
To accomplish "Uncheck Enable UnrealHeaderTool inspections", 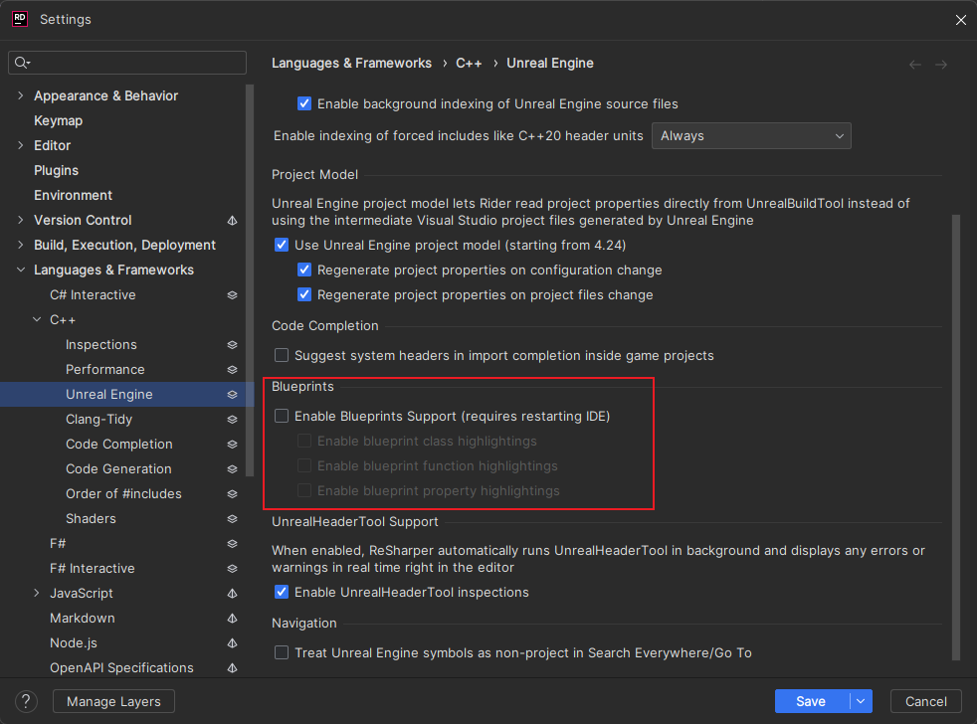I will tap(282, 592).
